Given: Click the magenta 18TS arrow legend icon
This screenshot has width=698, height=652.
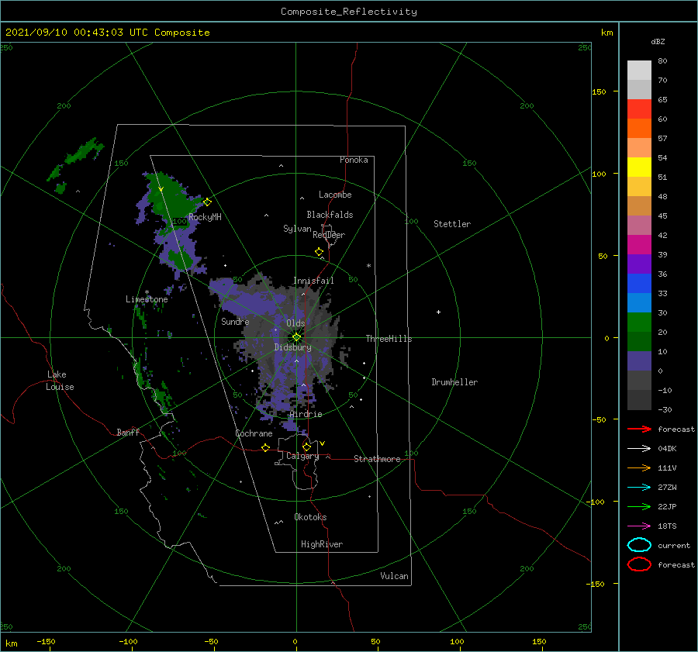Looking at the screenshot, I should click(639, 526).
